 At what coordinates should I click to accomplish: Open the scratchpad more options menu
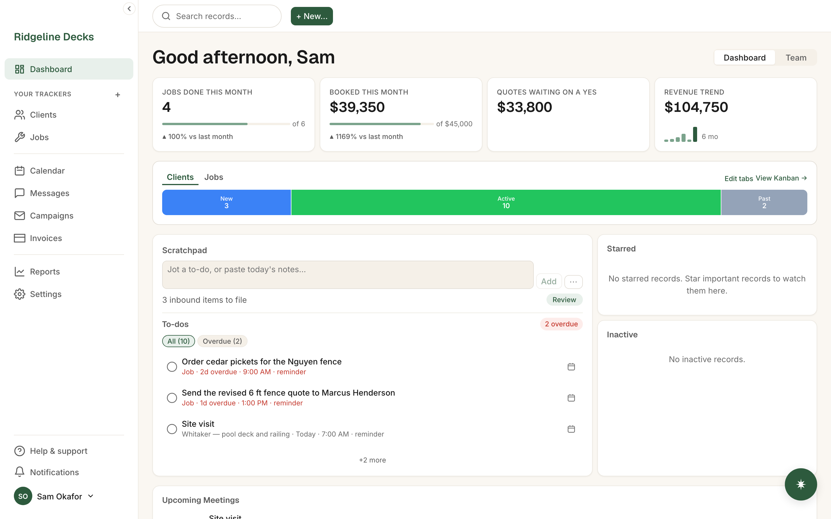point(573,281)
